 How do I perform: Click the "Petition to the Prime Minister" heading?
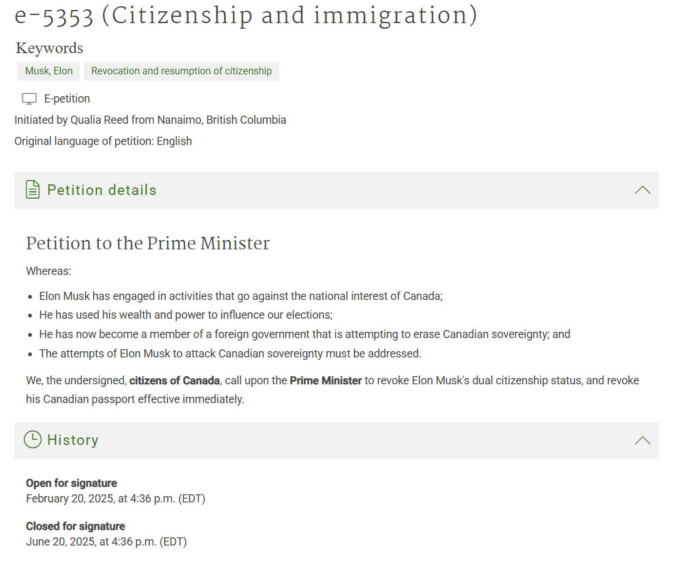point(148,243)
